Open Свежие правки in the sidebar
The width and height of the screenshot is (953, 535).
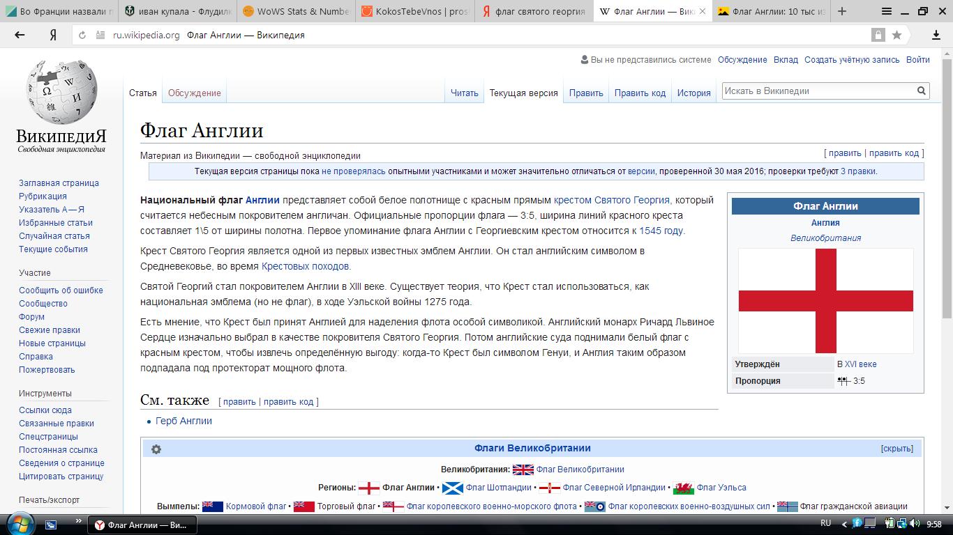click(x=50, y=330)
